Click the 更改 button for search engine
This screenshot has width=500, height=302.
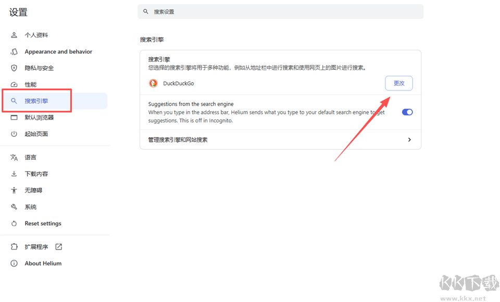point(398,83)
